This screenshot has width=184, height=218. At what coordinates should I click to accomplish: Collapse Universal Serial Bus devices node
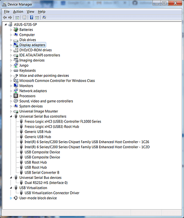(11, 177)
